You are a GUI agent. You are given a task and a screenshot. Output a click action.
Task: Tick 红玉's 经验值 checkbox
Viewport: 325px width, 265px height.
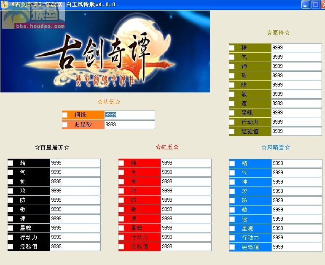click(121, 246)
